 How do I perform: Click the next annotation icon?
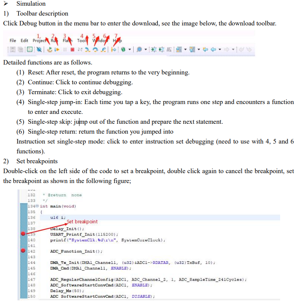point(179,50)
